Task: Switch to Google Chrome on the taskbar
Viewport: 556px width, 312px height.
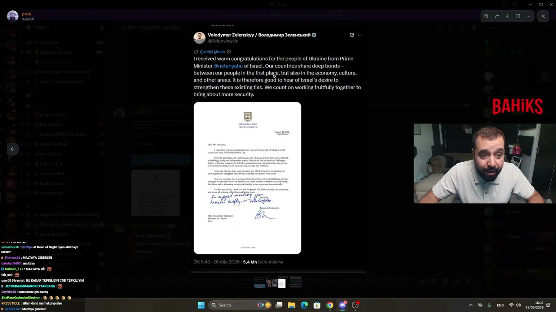Action: tap(330, 305)
